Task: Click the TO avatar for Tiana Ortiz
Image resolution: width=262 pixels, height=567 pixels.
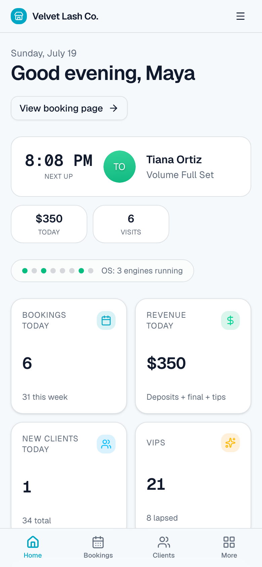Action: 120,167
